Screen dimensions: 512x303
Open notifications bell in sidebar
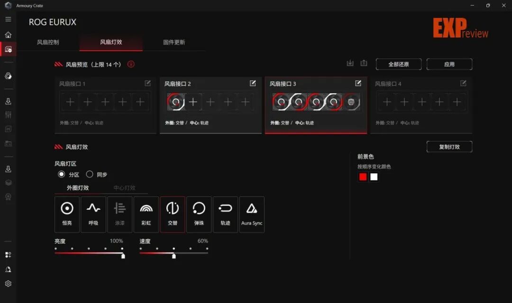click(x=8, y=269)
